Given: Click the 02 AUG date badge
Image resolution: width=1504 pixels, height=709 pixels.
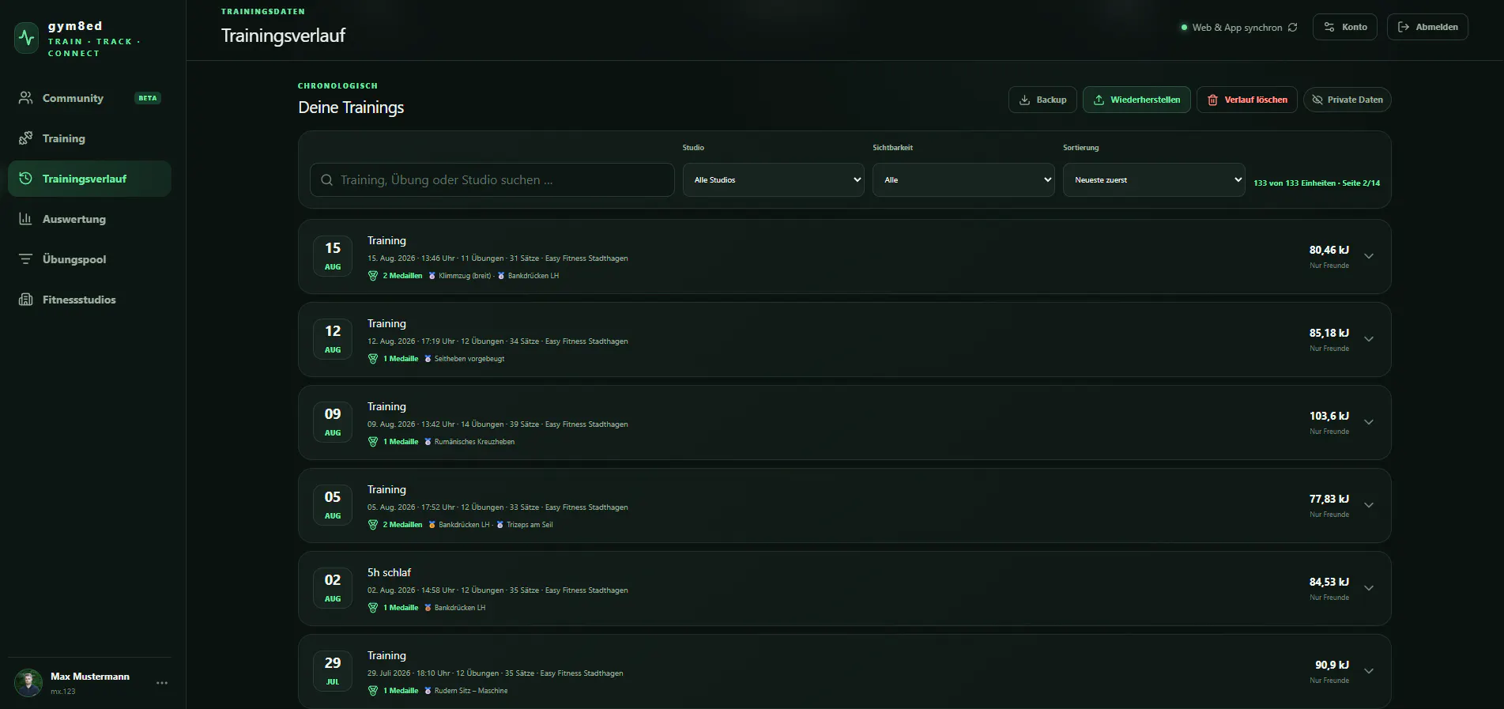Looking at the screenshot, I should 333,588.
